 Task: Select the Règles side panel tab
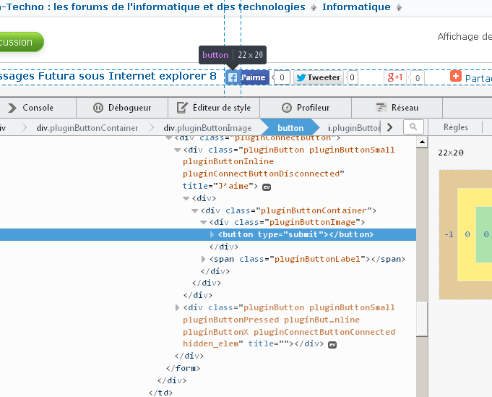coord(456,127)
